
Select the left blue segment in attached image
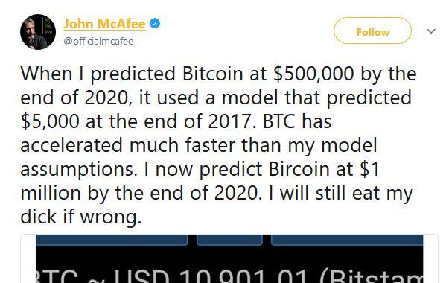(x=112, y=240)
